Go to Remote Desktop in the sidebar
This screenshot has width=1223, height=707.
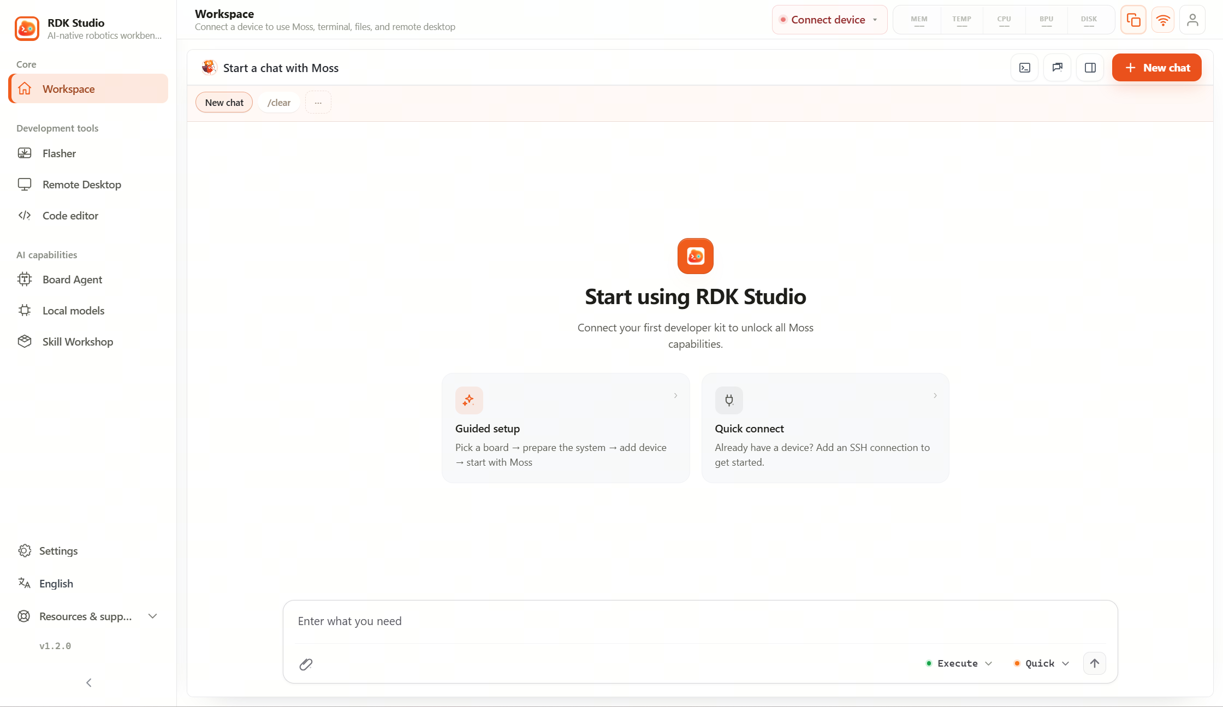[x=88, y=185]
